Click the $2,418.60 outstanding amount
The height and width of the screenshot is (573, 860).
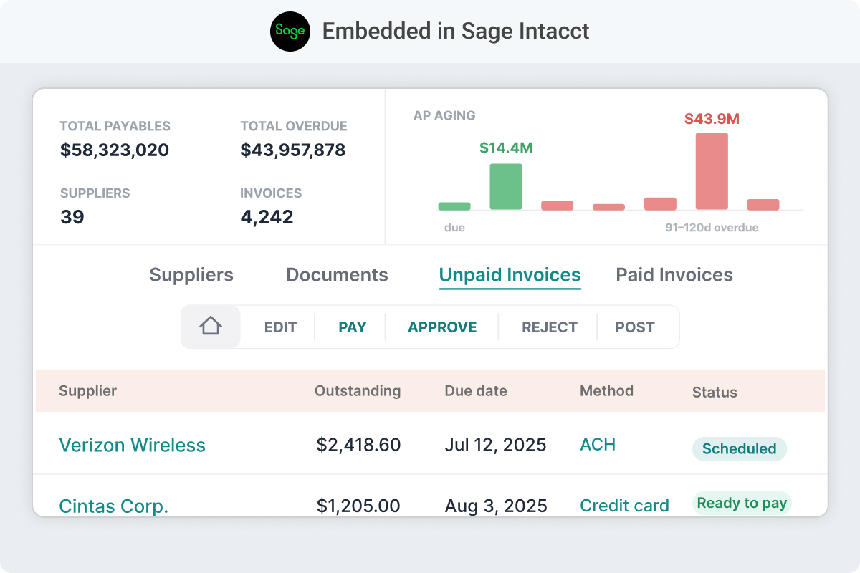(x=358, y=445)
